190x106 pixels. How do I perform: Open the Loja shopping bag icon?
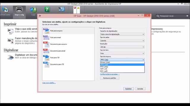(x=33, y=9)
